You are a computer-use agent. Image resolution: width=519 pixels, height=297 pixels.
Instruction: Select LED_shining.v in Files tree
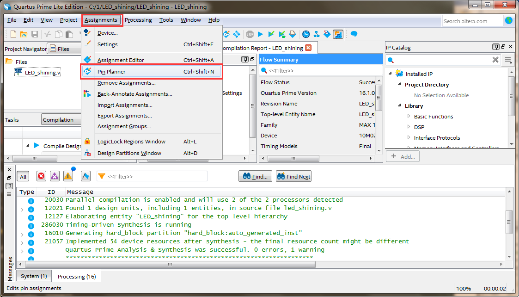(x=38, y=72)
